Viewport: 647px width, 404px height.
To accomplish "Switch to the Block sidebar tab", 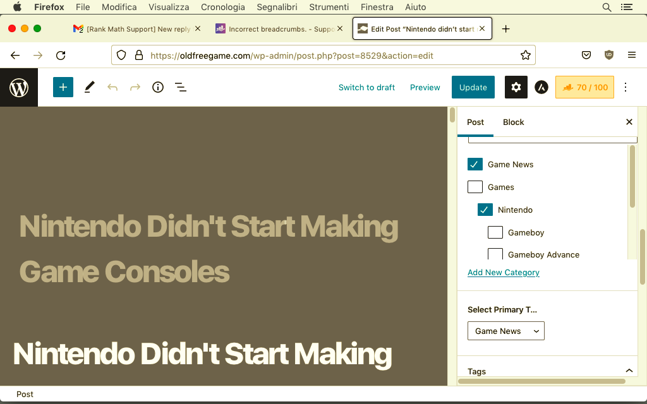I will tap(513, 122).
